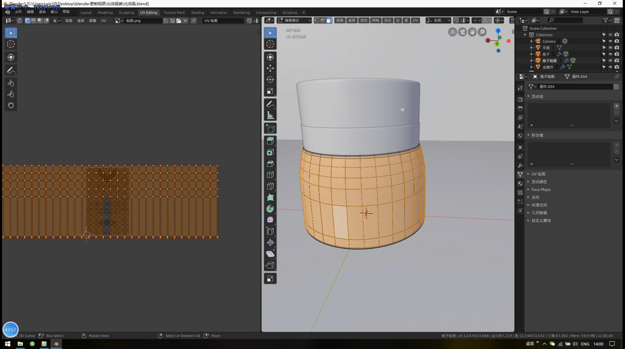Add a shape key with the plus button
Screen dimensions: 625x349
(x=616, y=145)
